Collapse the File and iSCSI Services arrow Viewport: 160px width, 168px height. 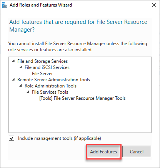click(21, 67)
